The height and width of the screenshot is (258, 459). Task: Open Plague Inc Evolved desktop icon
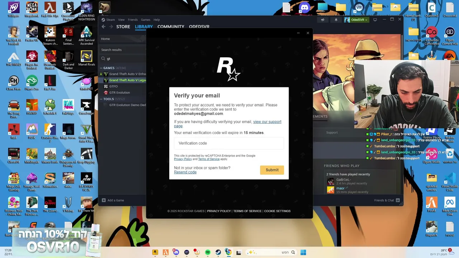pyautogui.click(x=32, y=60)
